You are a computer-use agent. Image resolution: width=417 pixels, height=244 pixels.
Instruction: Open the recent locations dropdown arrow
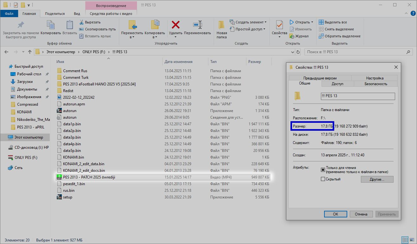click(x=23, y=52)
